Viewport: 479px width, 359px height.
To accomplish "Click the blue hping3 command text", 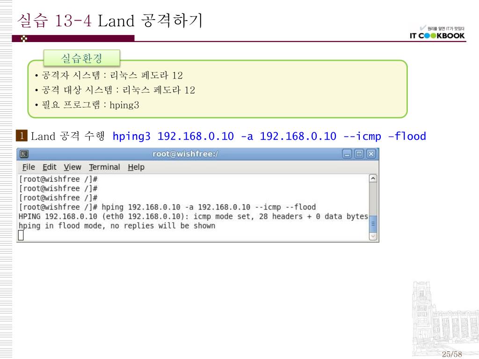I will [269, 136].
